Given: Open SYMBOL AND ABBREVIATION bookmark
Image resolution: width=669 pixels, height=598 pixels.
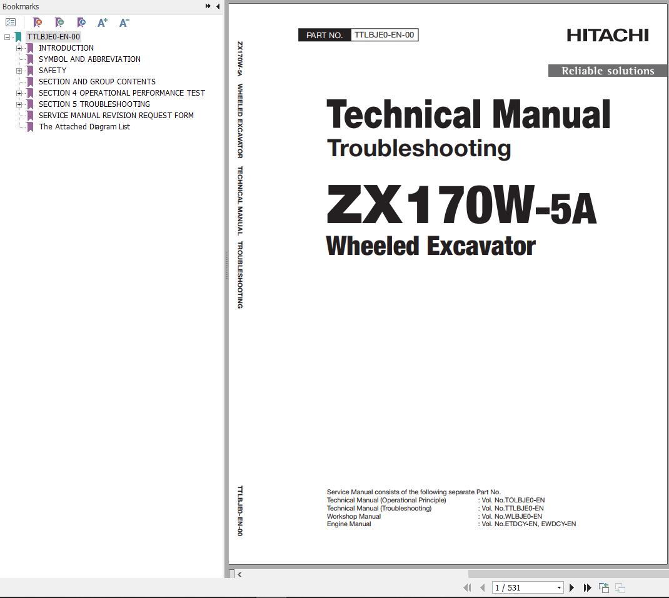Looking at the screenshot, I should click(89, 59).
